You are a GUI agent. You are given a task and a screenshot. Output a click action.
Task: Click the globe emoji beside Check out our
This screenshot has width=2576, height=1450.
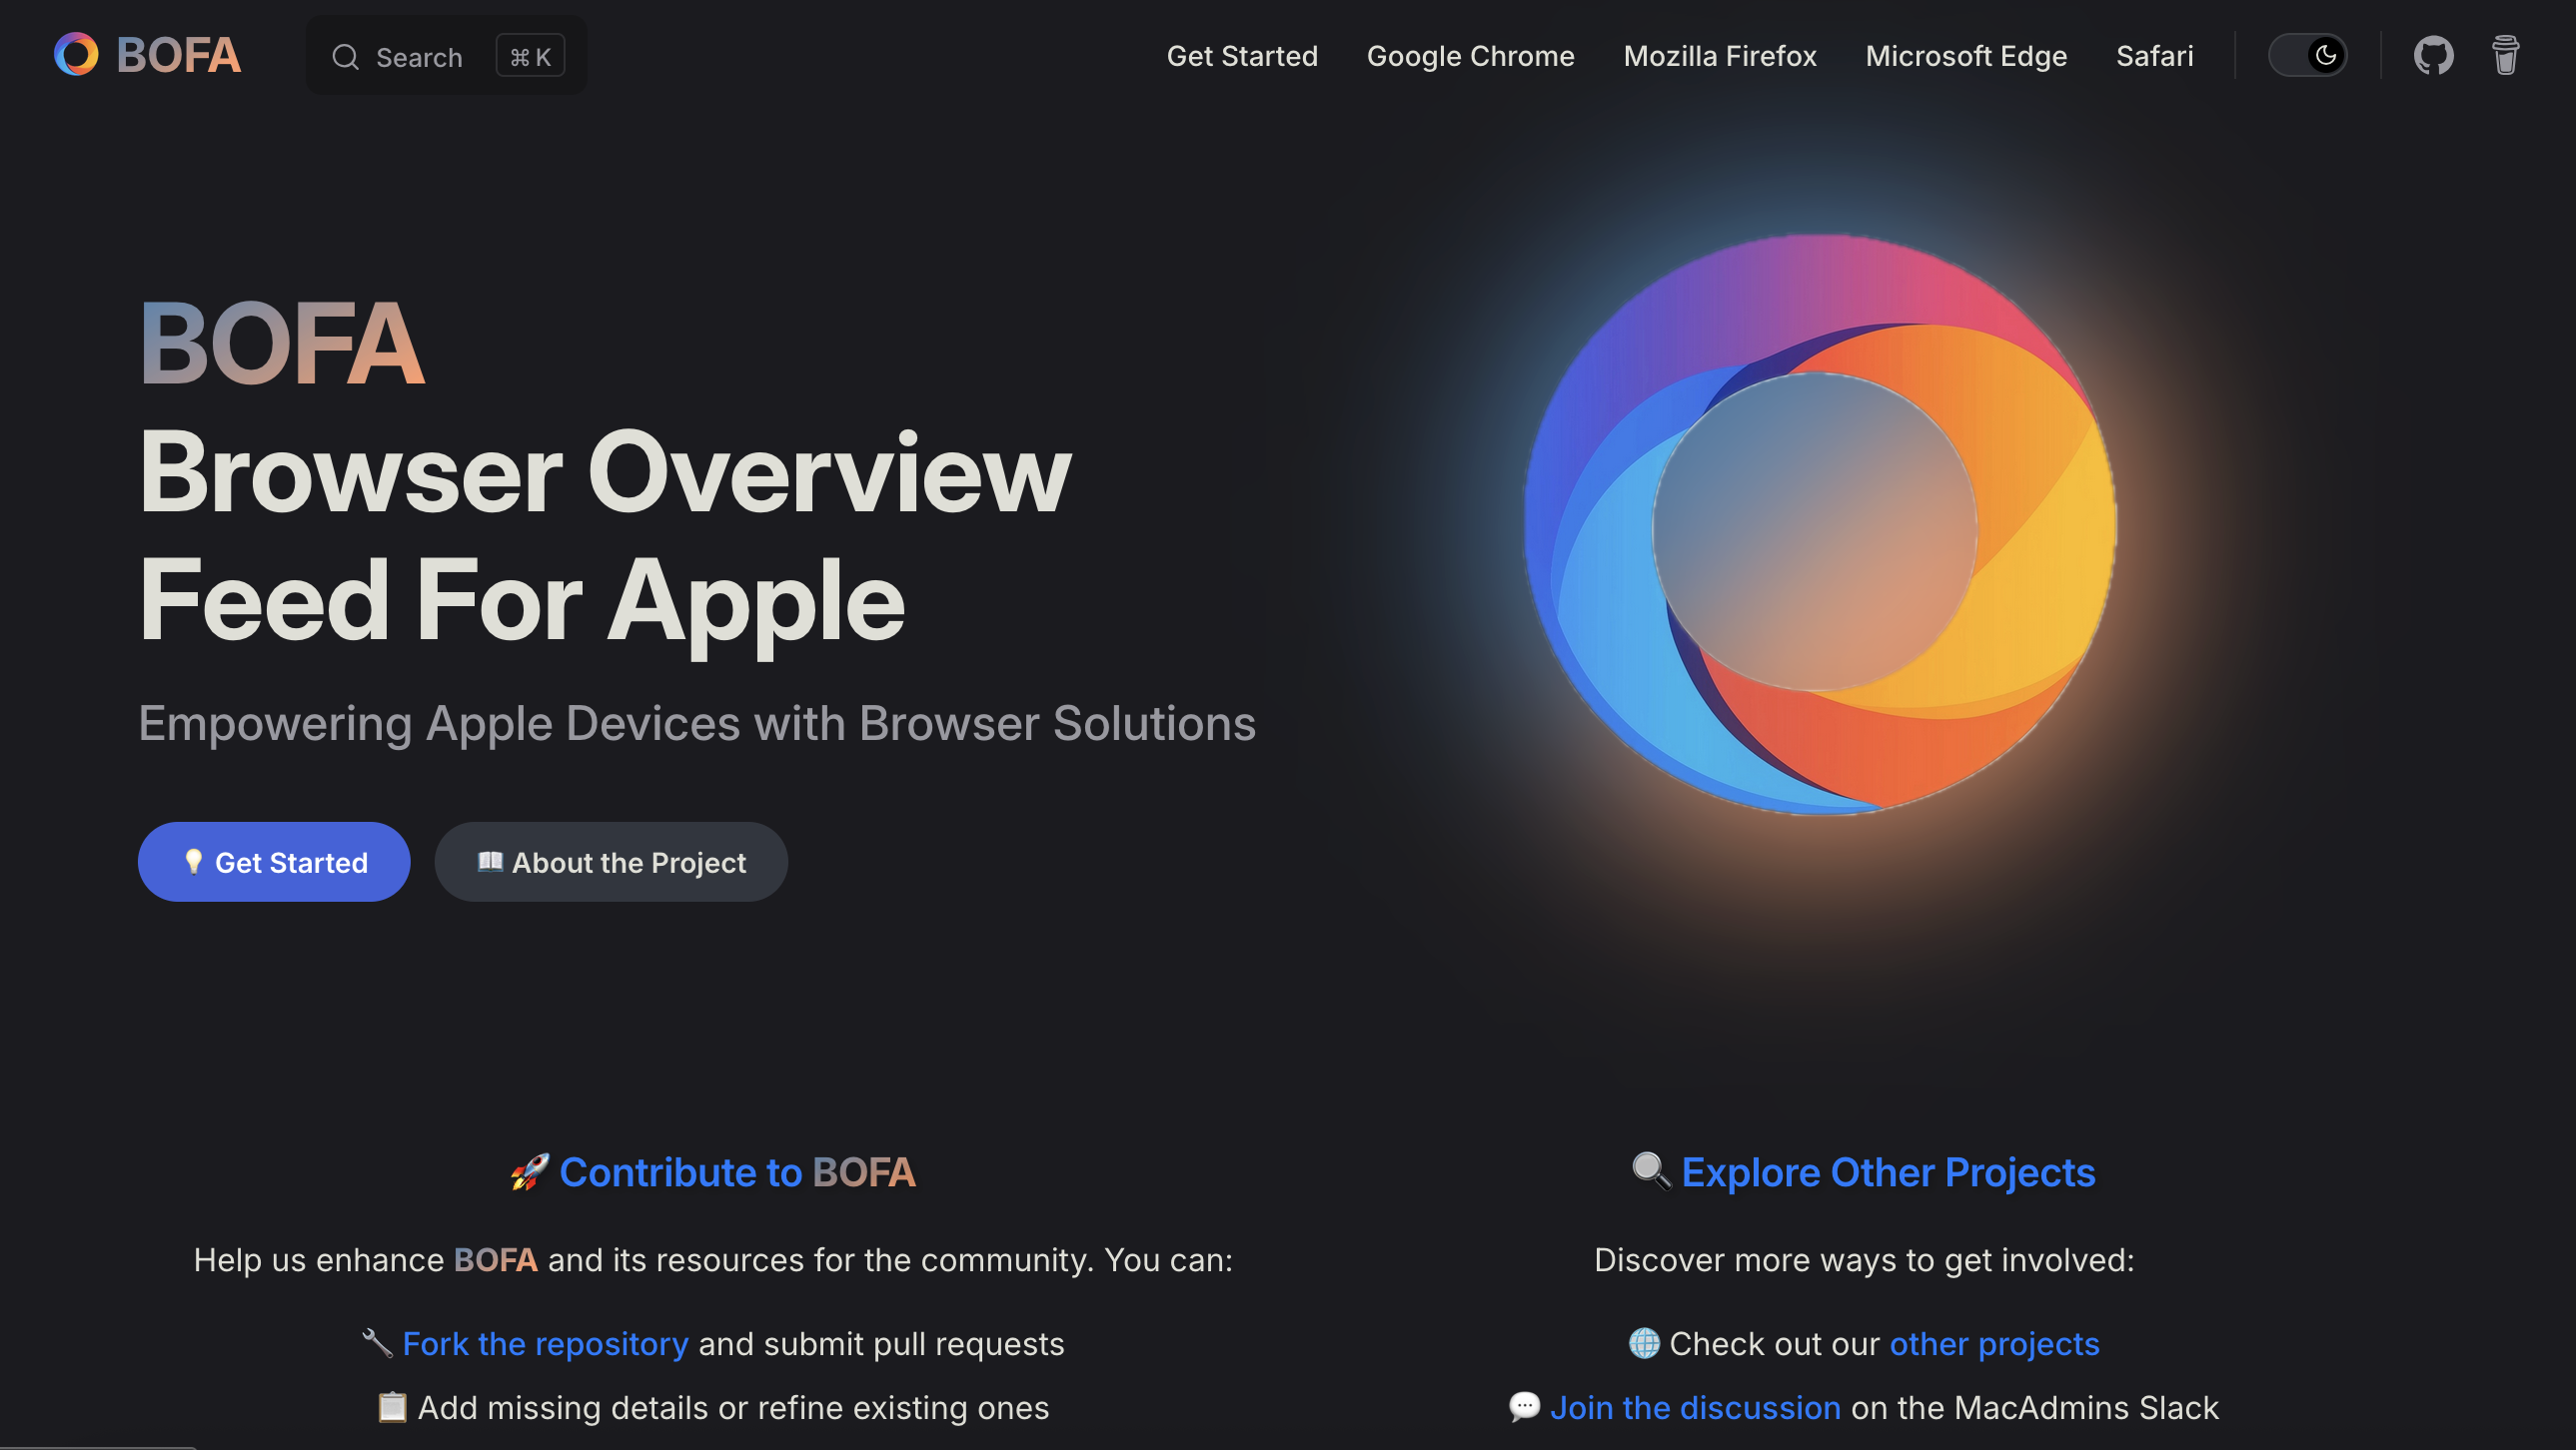coord(1644,1343)
